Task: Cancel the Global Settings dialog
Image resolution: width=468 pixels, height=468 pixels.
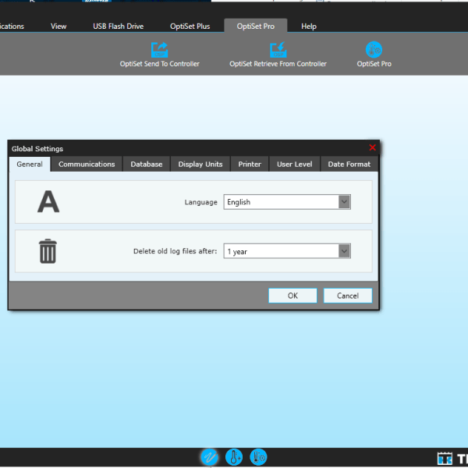Action: [348, 296]
